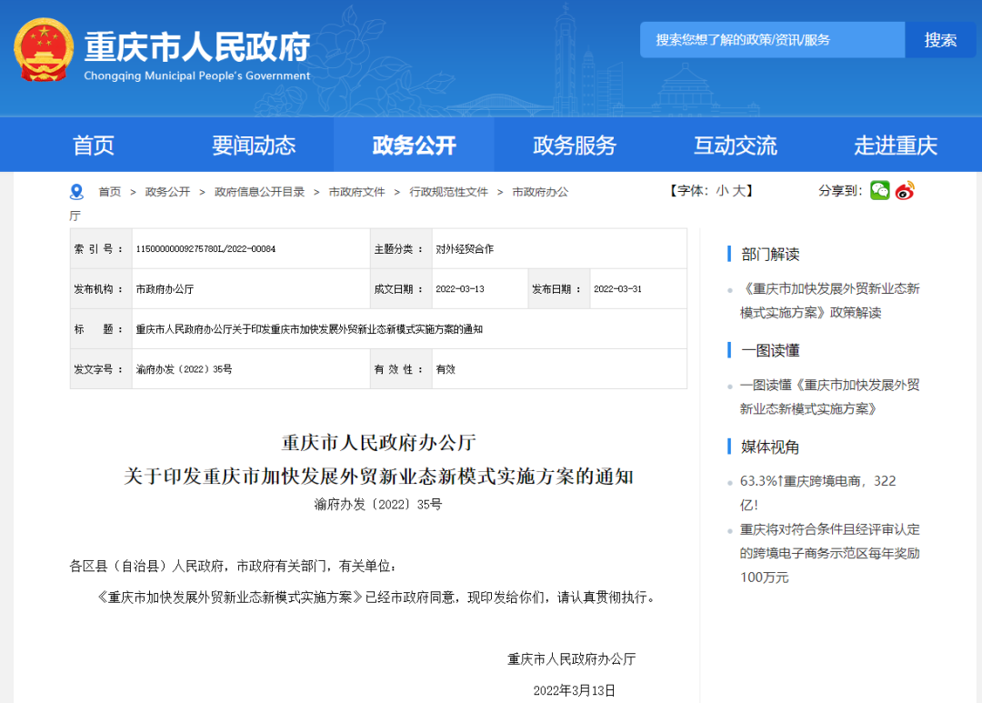This screenshot has height=703, width=982.
Task: Focus the policy search input box
Action: pyautogui.click(x=773, y=40)
